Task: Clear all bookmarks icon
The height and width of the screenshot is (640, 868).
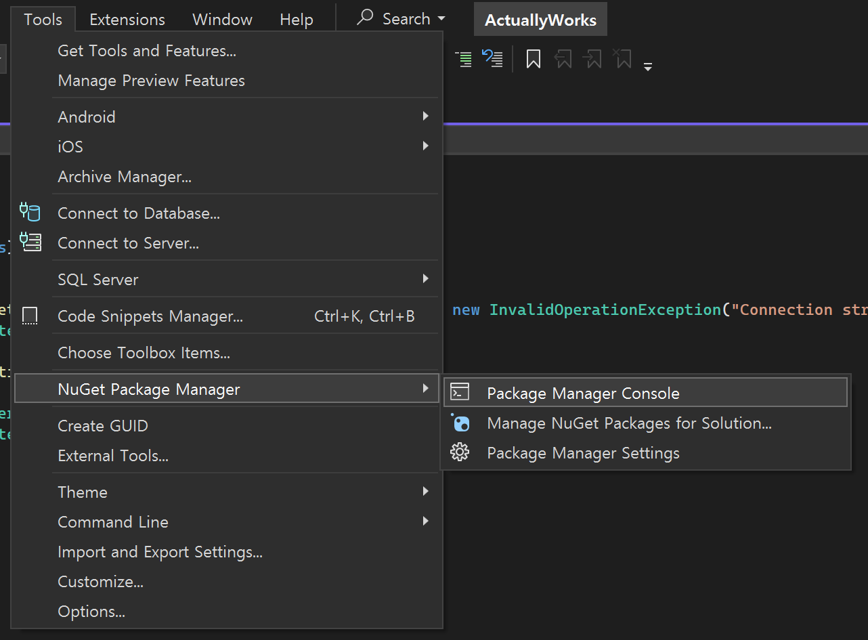Action: coord(622,59)
